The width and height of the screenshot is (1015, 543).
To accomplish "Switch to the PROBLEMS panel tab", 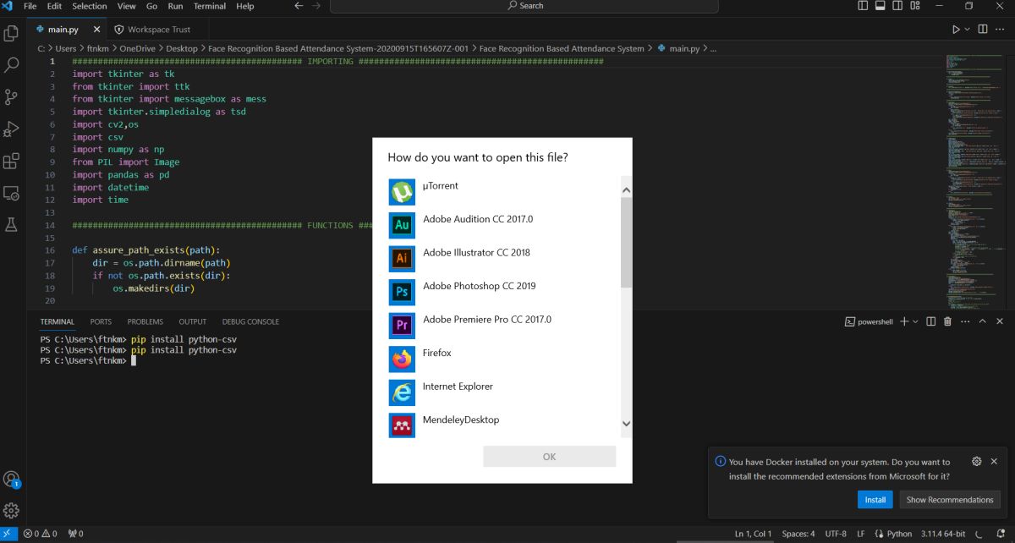I will (145, 321).
